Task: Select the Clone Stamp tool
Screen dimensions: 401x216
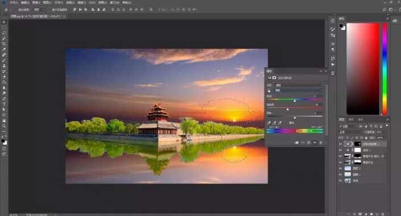Action: point(4,66)
